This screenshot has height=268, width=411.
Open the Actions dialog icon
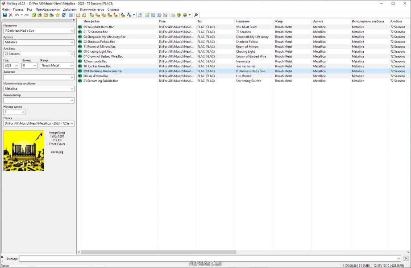123,15
